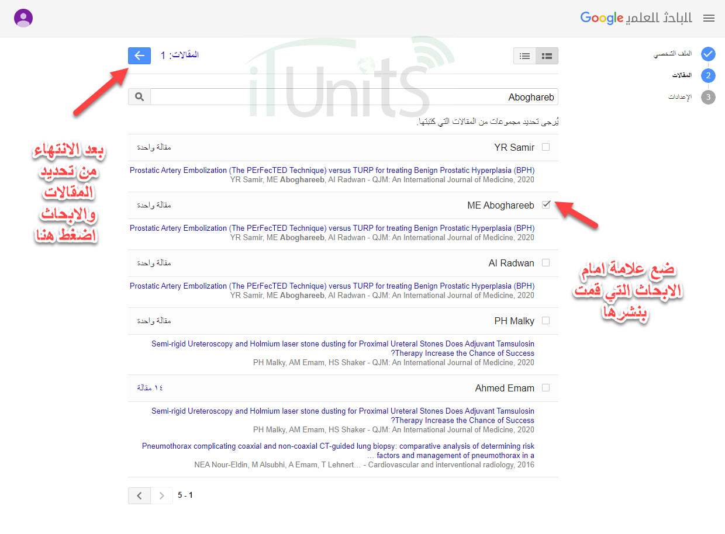Open the Prostatic Artery Embolization article under YR Samir
The image size is (725, 534).
click(332, 171)
